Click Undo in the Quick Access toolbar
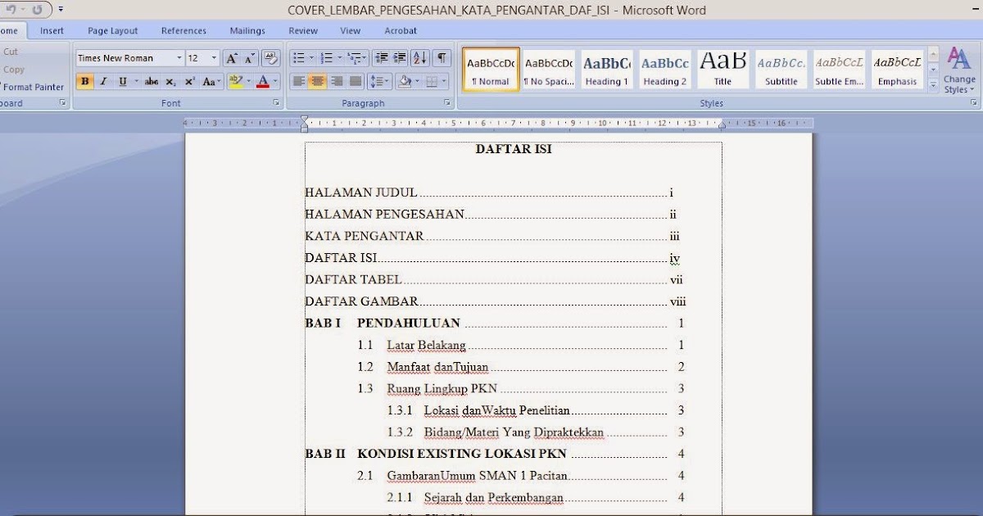This screenshot has width=983, height=516. coord(11,11)
